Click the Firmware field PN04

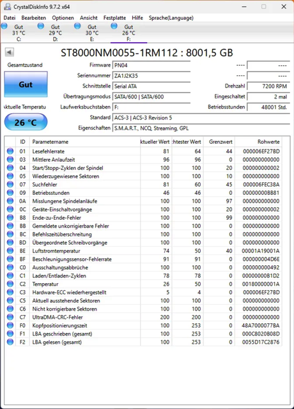point(151,65)
